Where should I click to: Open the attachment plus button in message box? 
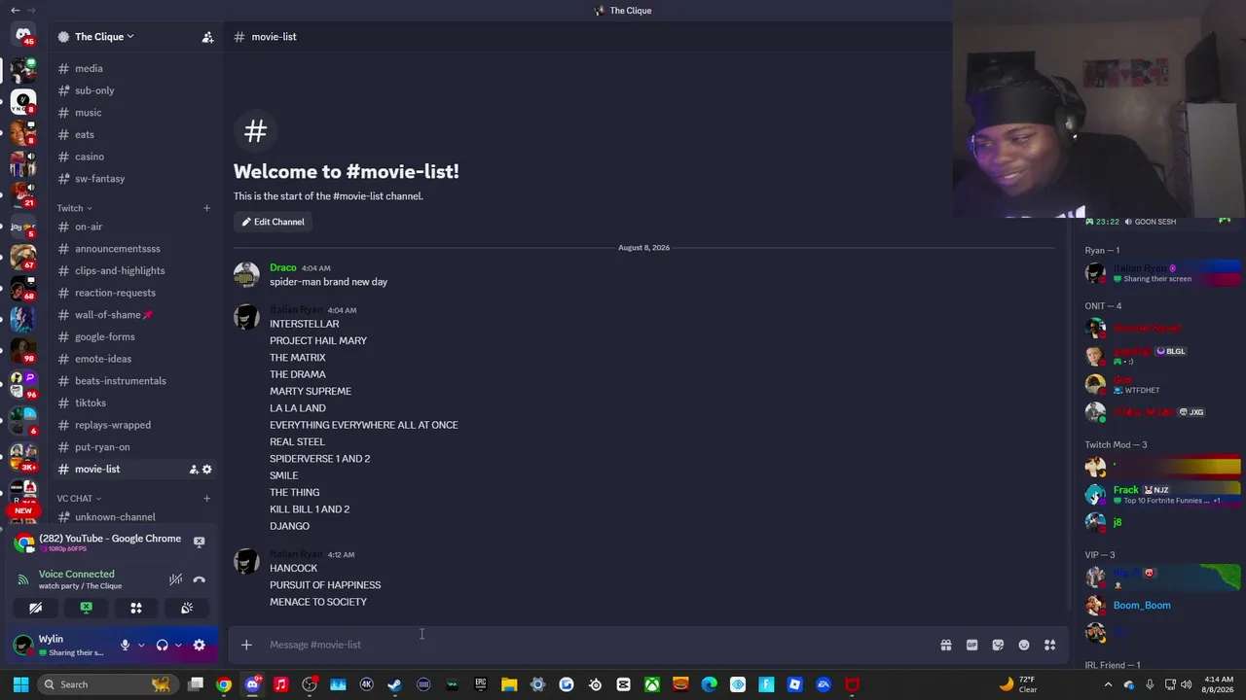click(x=246, y=645)
